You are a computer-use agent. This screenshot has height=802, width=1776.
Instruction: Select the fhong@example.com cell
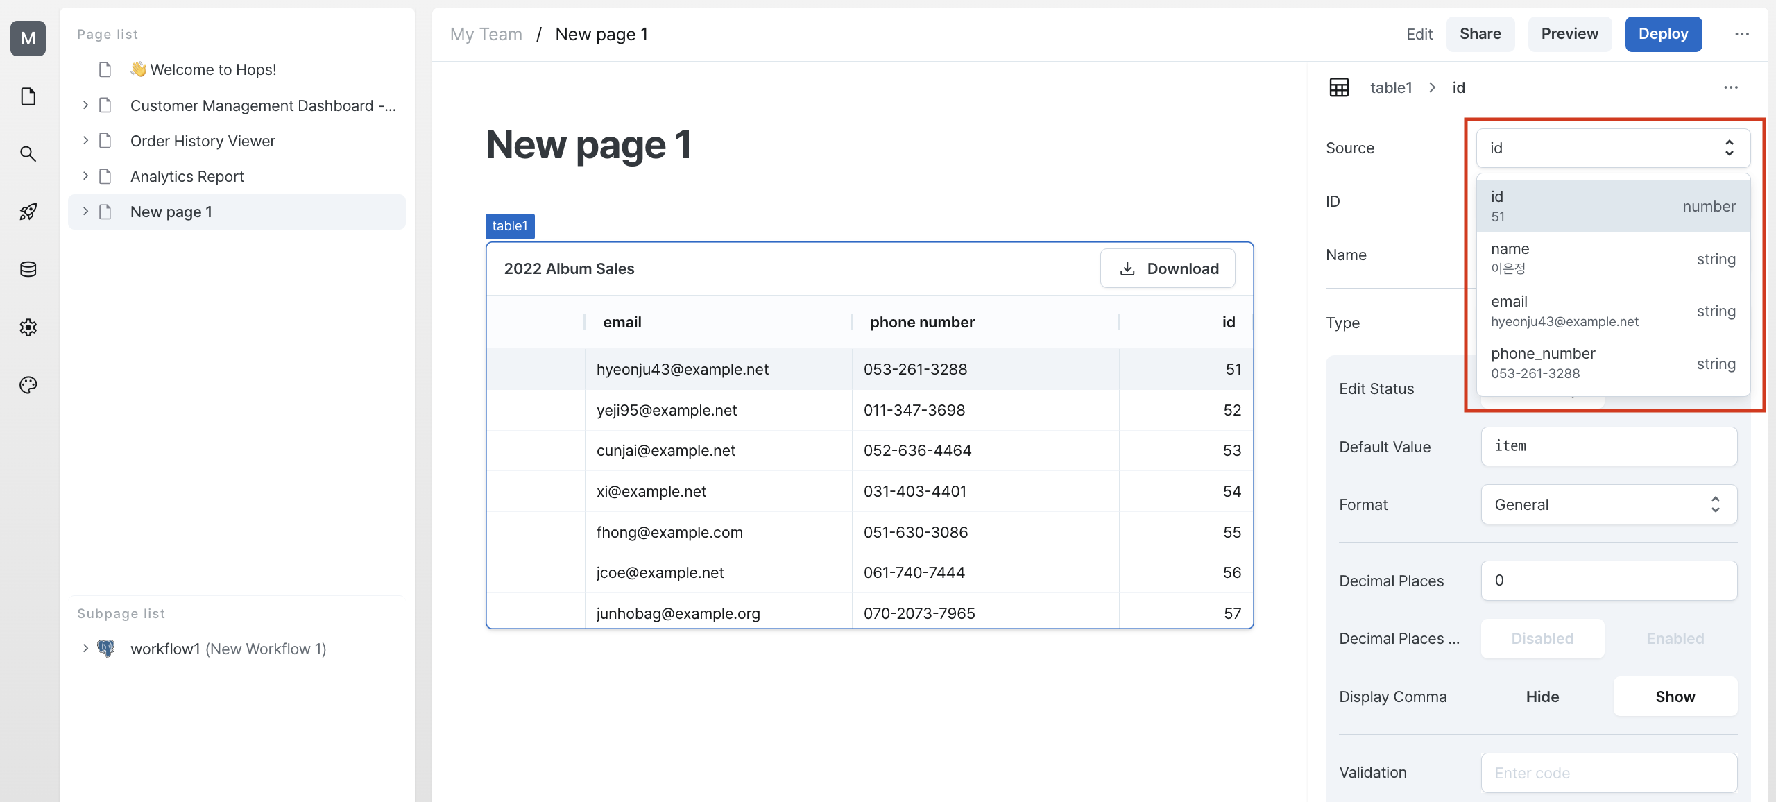718,532
